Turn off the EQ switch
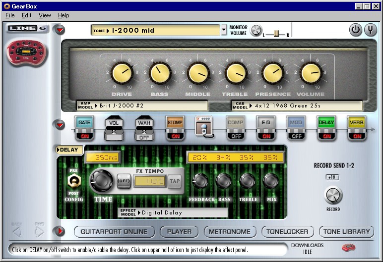383x262 pixels. point(266,136)
